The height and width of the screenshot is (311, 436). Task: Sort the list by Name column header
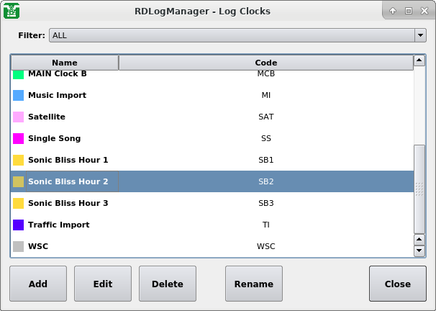tap(65, 63)
